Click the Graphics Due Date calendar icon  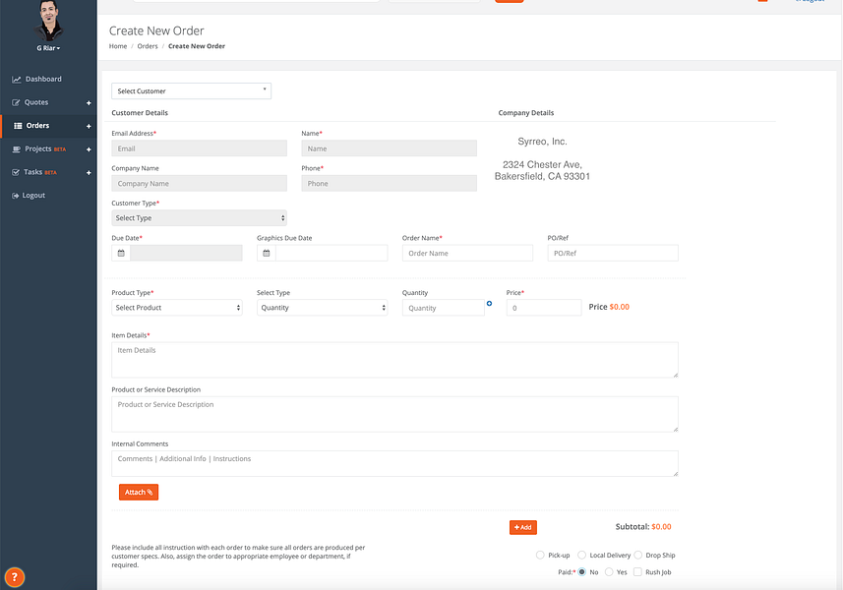[267, 253]
